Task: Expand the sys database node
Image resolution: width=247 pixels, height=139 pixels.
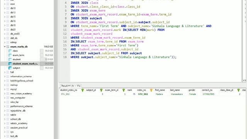Action: pos(5,132)
